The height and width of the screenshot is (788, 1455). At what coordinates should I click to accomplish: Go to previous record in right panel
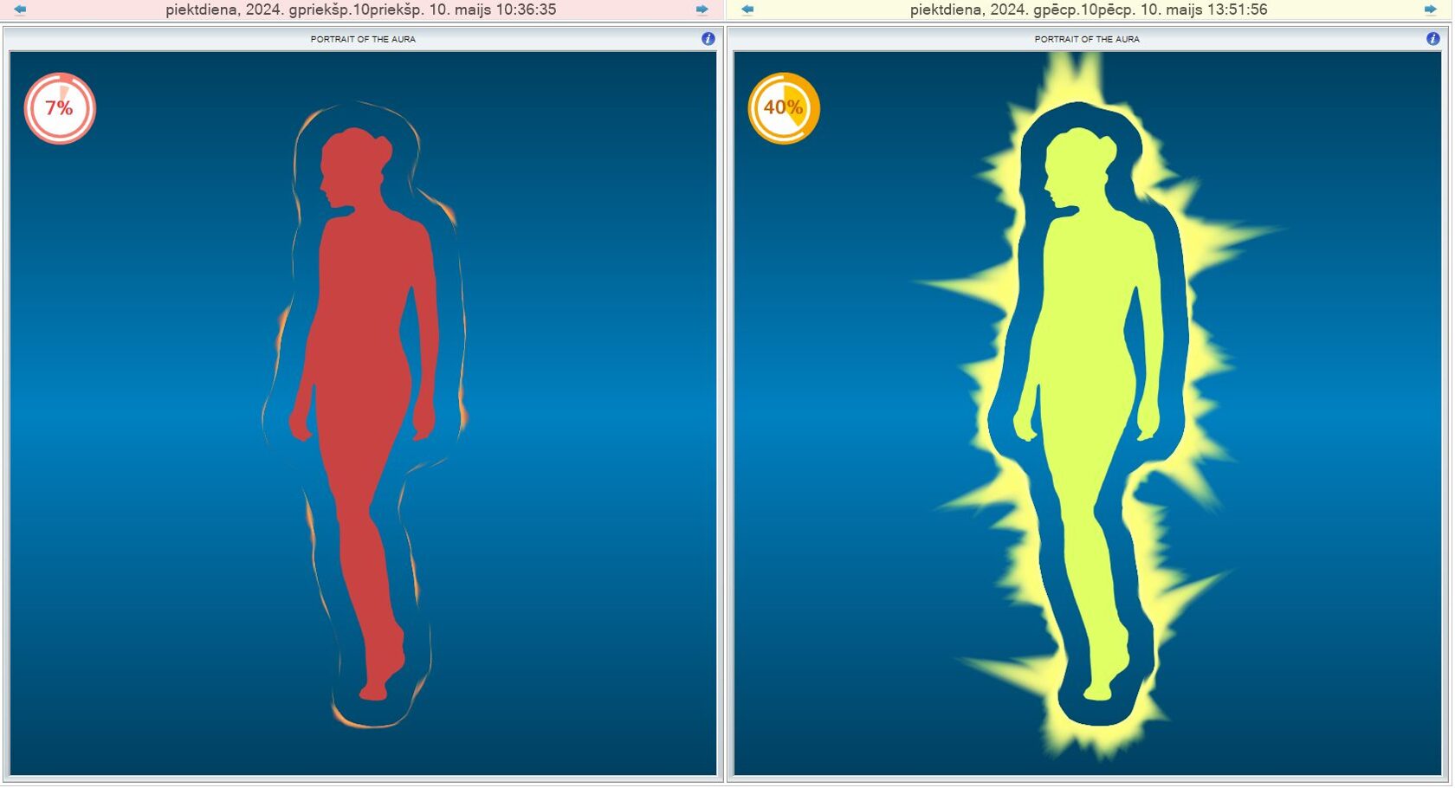[747, 10]
